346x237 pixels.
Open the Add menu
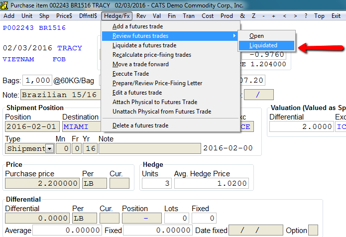[9, 16]
